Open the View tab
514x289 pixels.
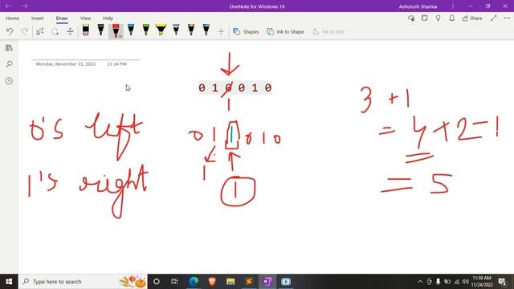[x=85, y=18]
